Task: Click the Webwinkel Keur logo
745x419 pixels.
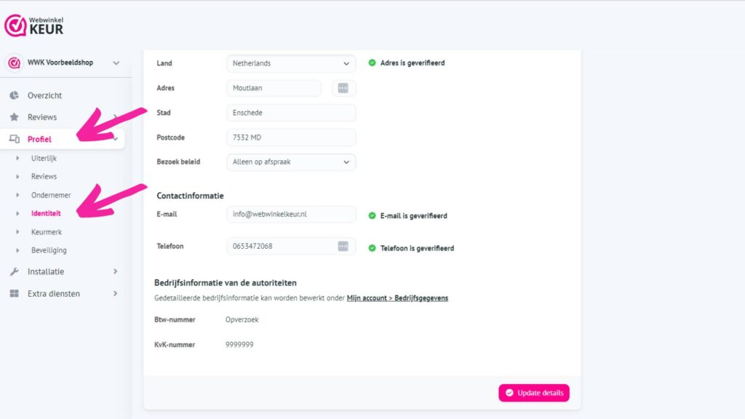Action: (34, 25)
